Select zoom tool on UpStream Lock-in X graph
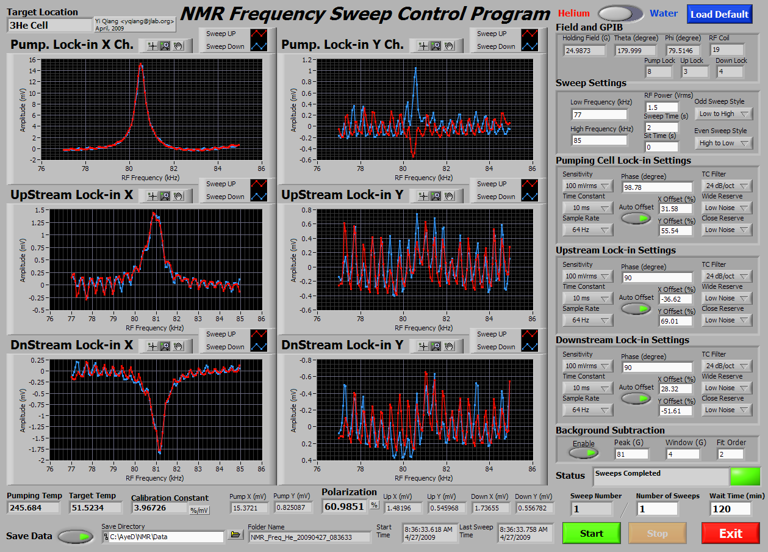 [x=165, y=195]
